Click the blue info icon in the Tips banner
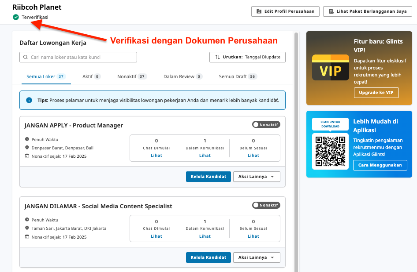The image size is (417, 272). coord(29,100)
